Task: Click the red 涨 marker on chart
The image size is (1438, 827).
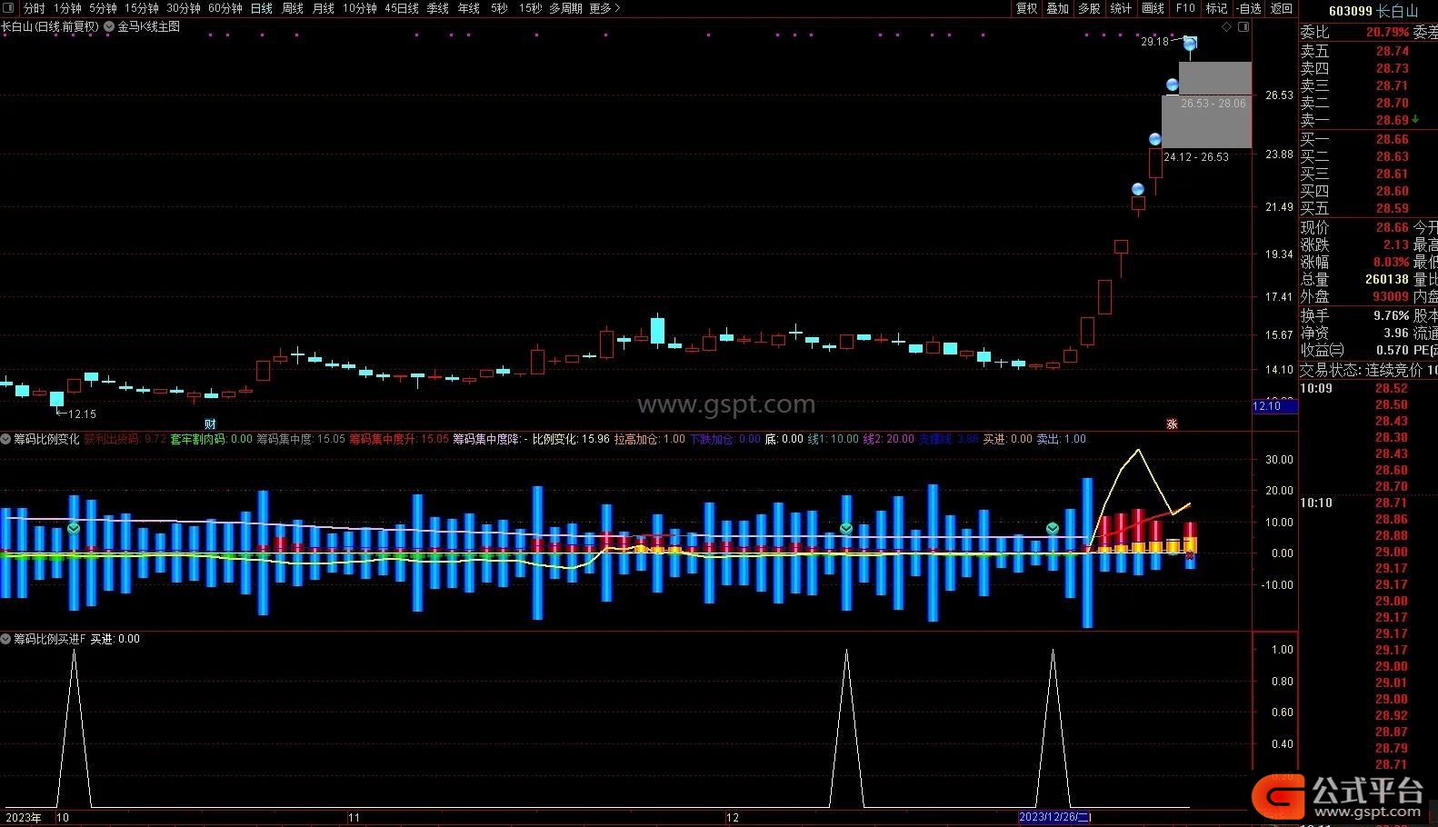Action: 1173,424
